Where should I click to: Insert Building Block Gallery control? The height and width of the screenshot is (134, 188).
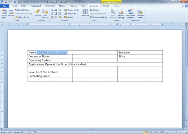point(52,14)
